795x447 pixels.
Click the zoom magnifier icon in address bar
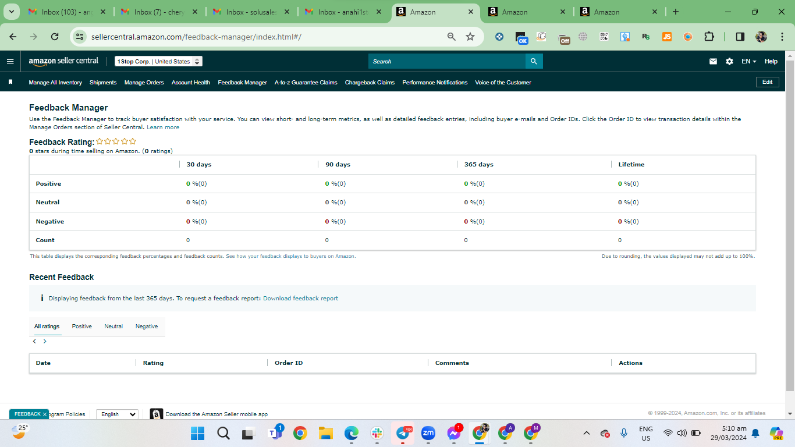pos(451,37)
